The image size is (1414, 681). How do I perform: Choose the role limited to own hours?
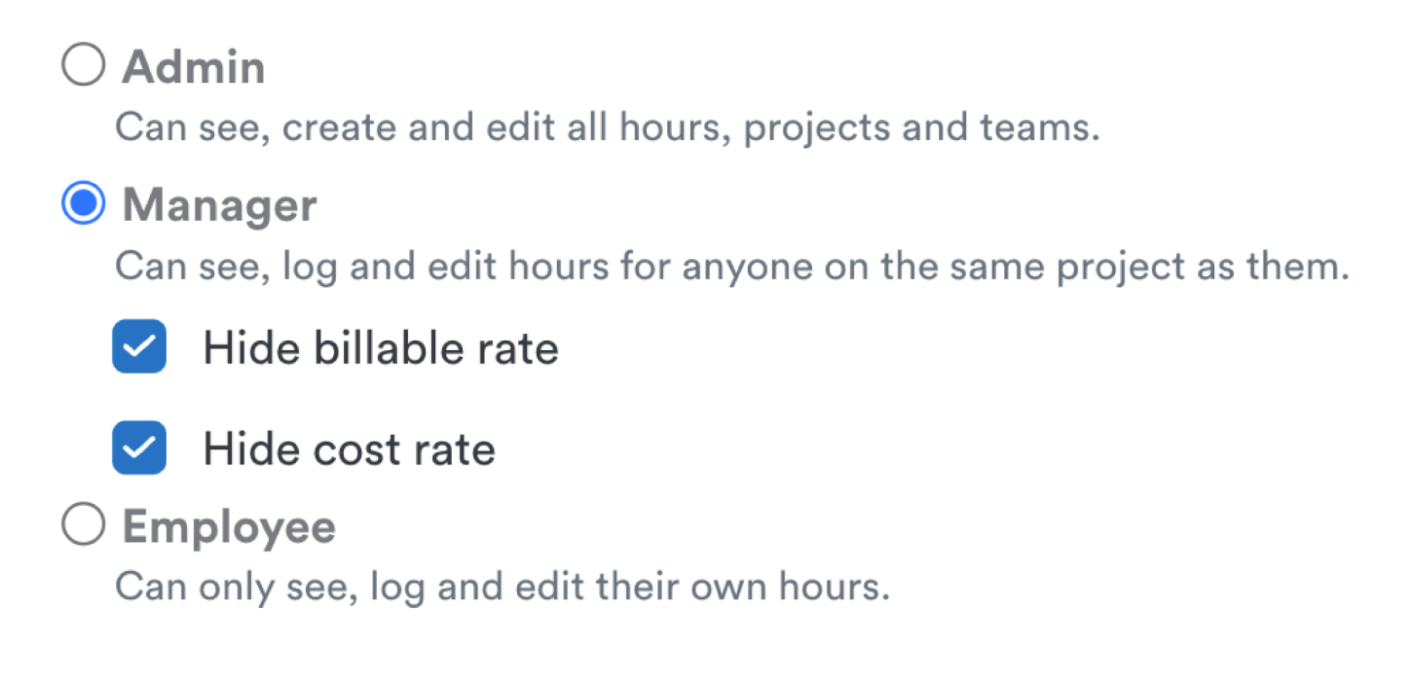point(83,525)
